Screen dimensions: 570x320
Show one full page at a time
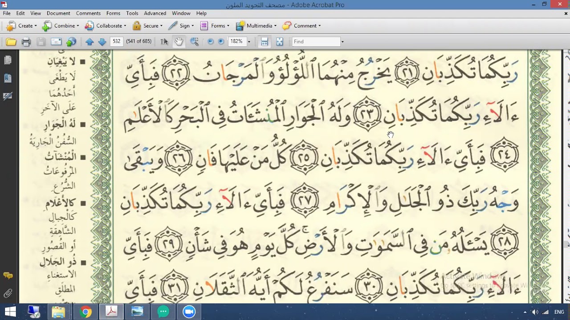[279, 42]
